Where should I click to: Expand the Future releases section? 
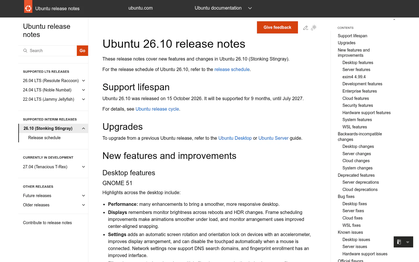(84, 196)
